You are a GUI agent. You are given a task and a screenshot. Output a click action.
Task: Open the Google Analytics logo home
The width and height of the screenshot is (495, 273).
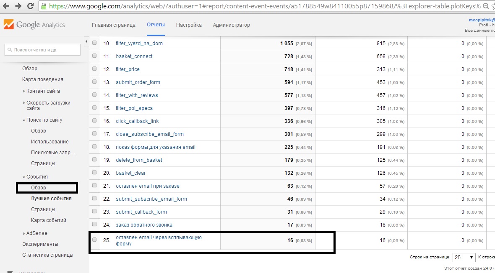pyautogui.click(x=34, y=25)
